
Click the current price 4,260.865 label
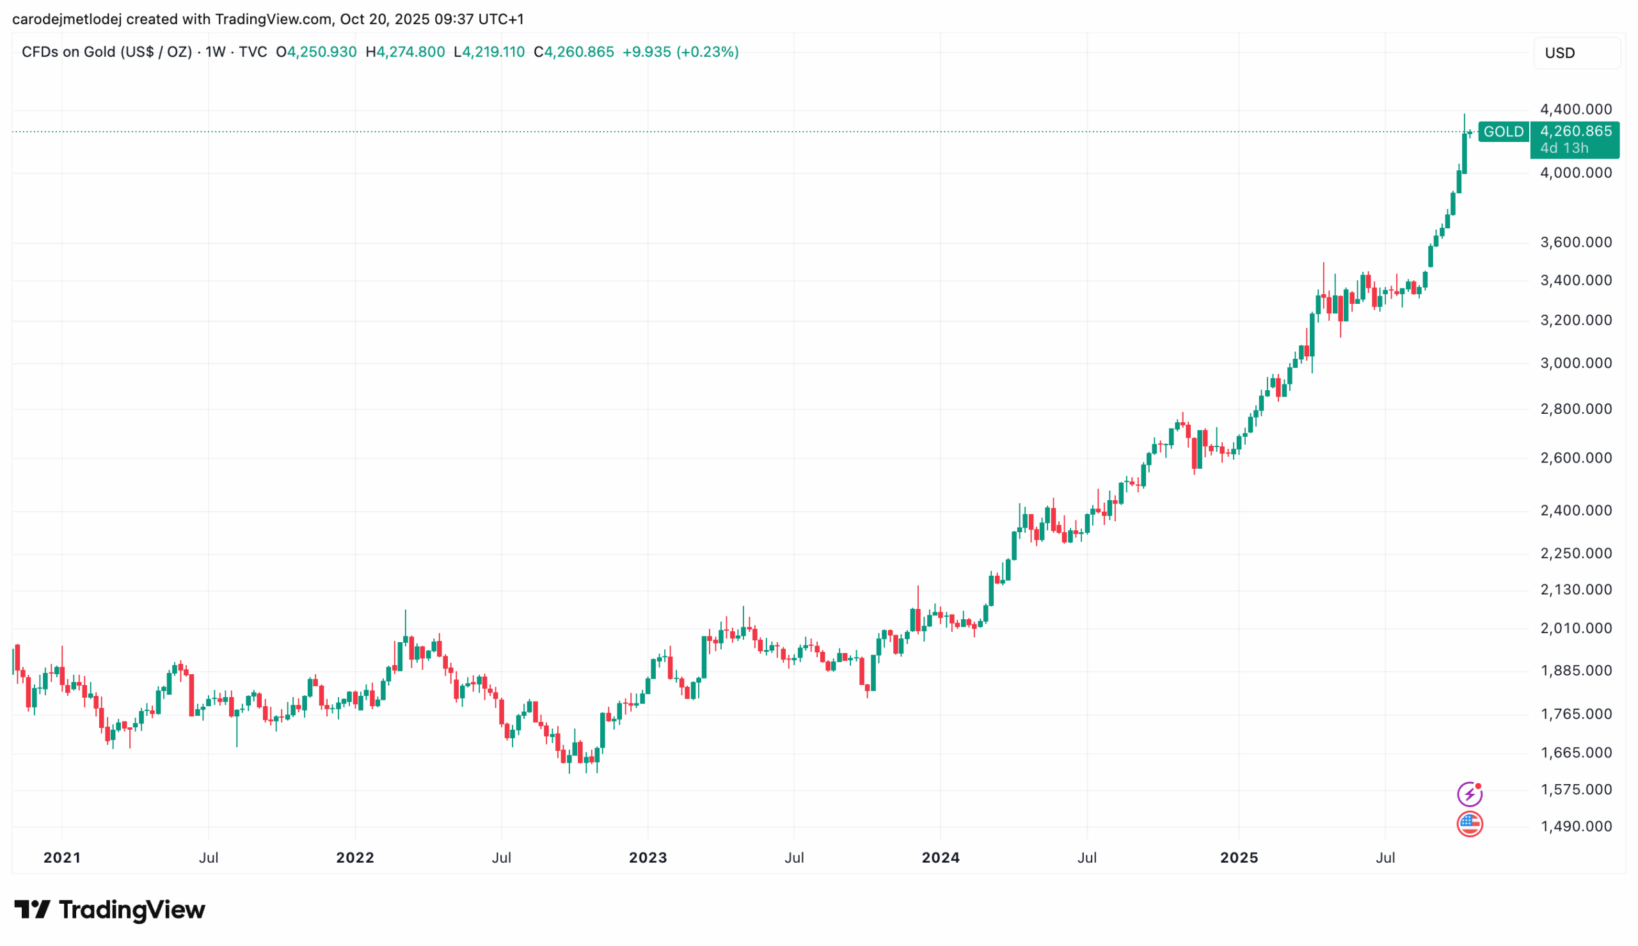pyautogui.click(x=1575, y=131)
